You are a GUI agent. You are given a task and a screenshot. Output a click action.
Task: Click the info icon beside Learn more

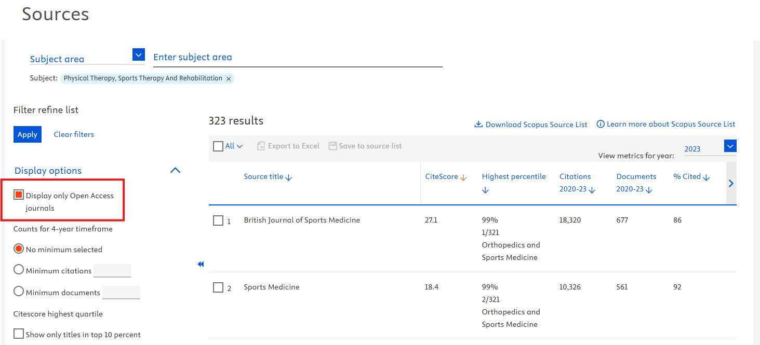(601, 124)
